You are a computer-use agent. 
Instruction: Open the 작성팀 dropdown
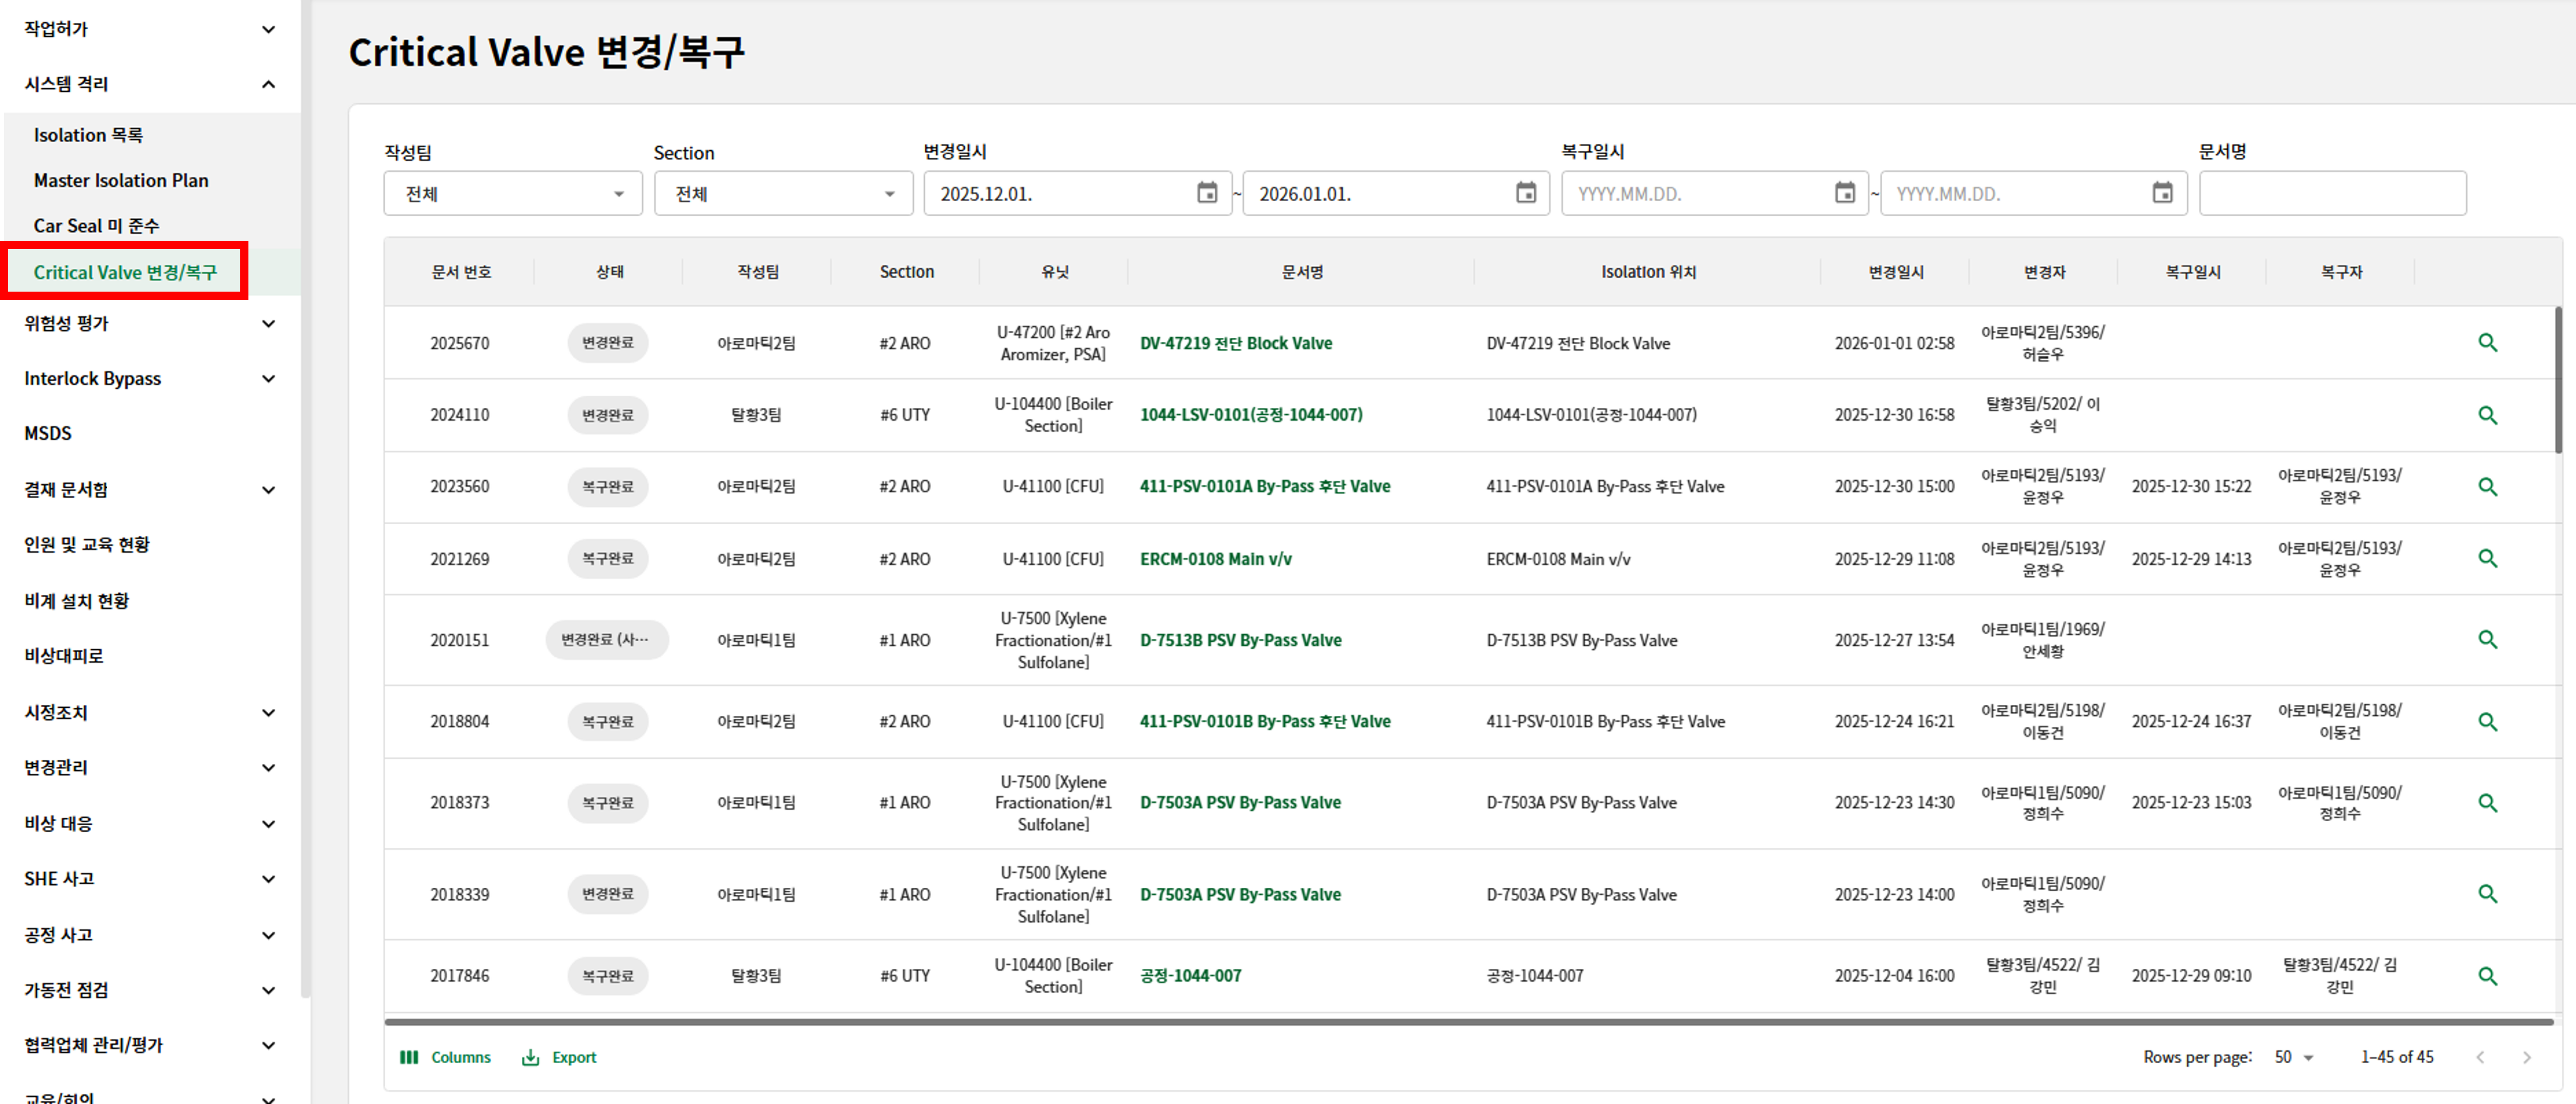tap(512, 194)
